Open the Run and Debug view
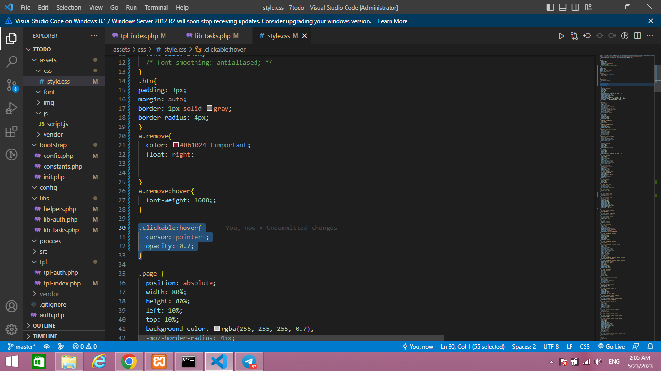This screenshot has width=661, height=371. point(12,109)
